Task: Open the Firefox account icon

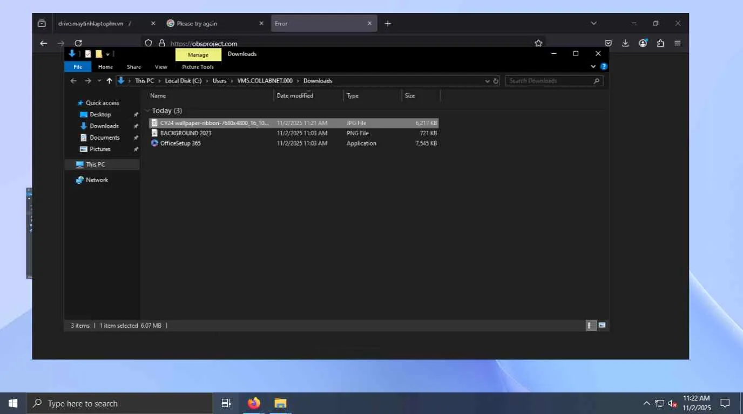Action: point(643,43)
